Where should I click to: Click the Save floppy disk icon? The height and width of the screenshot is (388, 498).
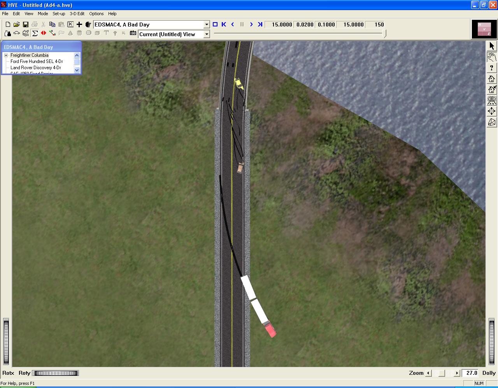(x=26, y=24)
